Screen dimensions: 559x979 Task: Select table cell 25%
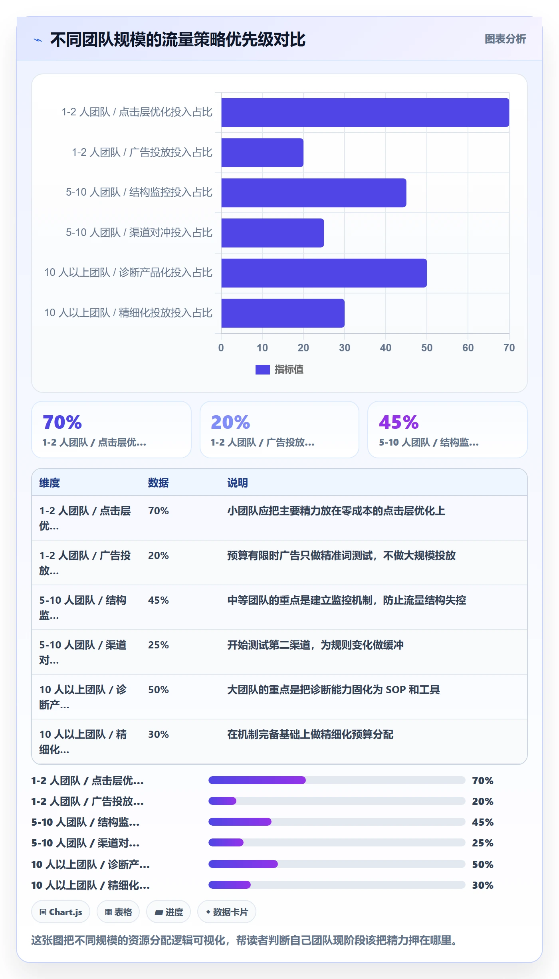point(159,645)
